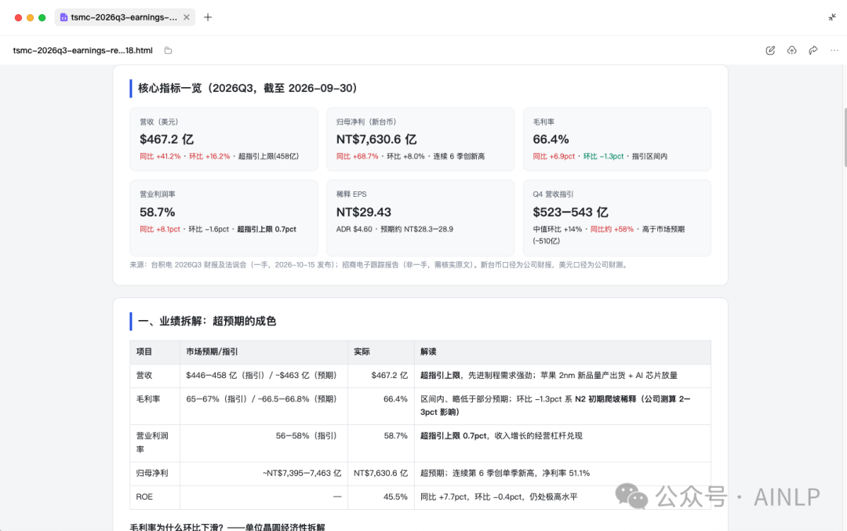Click the ROE row label in the table
Screen dimensions: 847x531
point(144,497)
